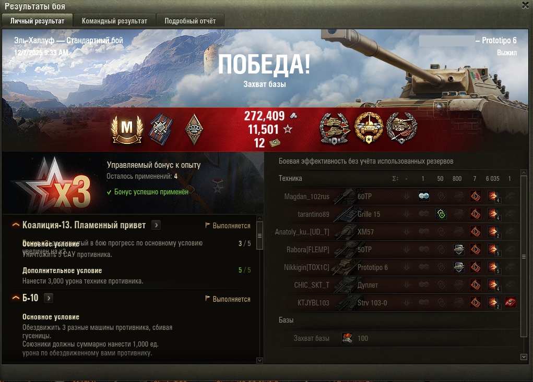Click the diamond-shaped knuckle medal icon
Viewport: 533px width, 382px height.
point(194,129)
